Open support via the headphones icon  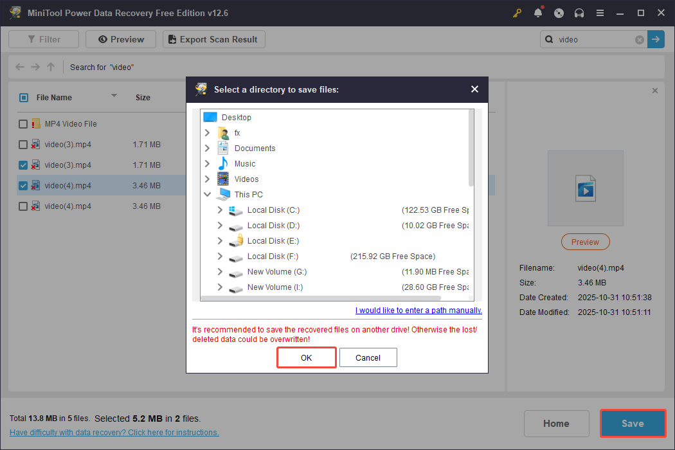[x=579, y=13]
